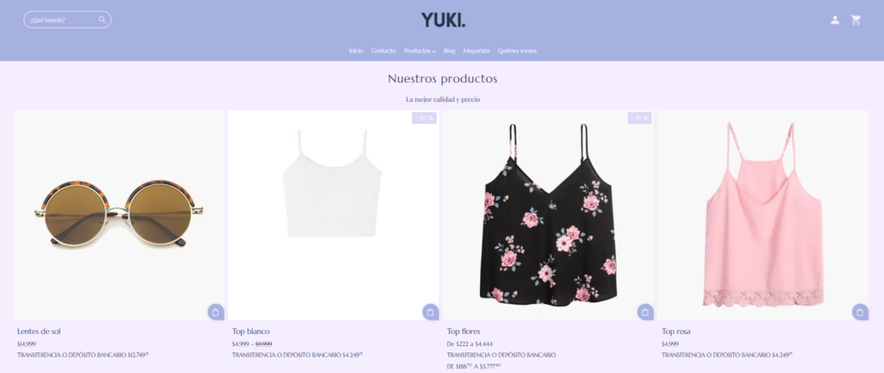Image resolution: width=884 pixels, height=373 pixels.
Task: Open the shopping cart icon
Action: click(856, 21)
